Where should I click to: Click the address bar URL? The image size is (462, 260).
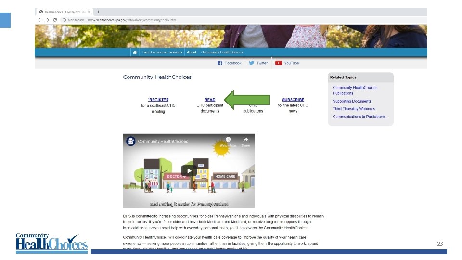(x=132, y=20)
